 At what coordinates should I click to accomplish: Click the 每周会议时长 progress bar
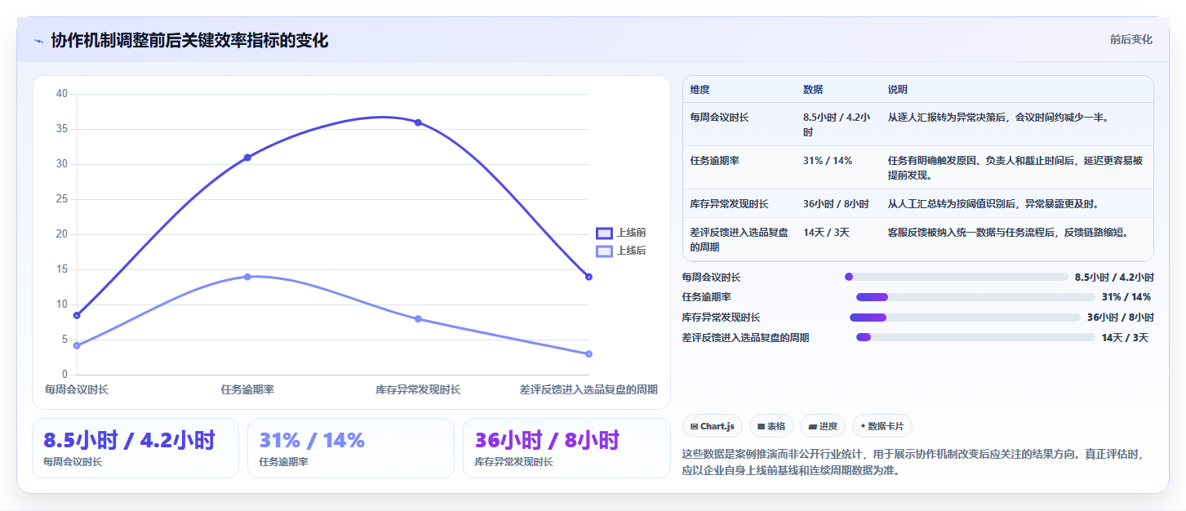tap(956, 277)
